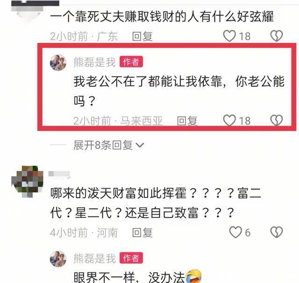This screenshot has height=283, width=299.
Task: Open username 熊磊是我 in bottom reply
Action: click(94, 258)
